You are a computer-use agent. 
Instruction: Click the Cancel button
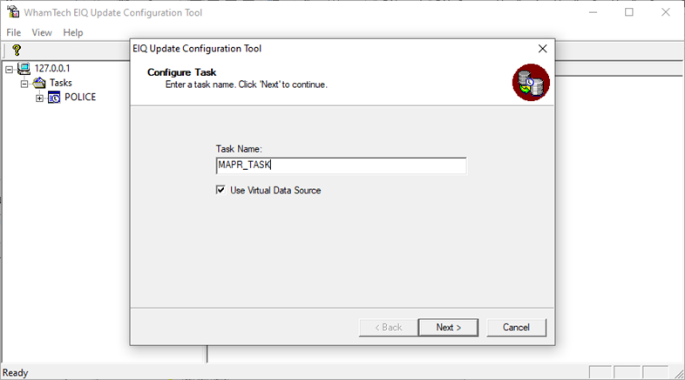tap(516, 328)
